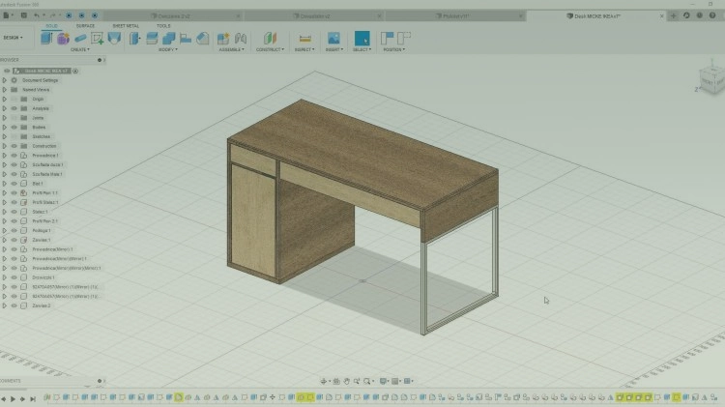Screen dimensions: 725x407
Task: Click the Offset Plane icon in Construct
Action: (x=271, y=38)
